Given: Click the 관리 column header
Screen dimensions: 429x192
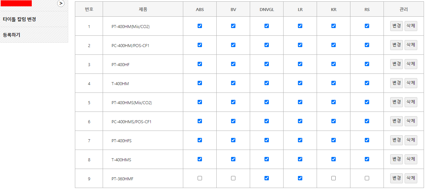Looking at the screenshot, I should click(404, 9).
